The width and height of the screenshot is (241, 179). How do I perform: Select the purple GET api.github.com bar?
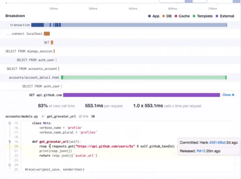pos(141,95)
